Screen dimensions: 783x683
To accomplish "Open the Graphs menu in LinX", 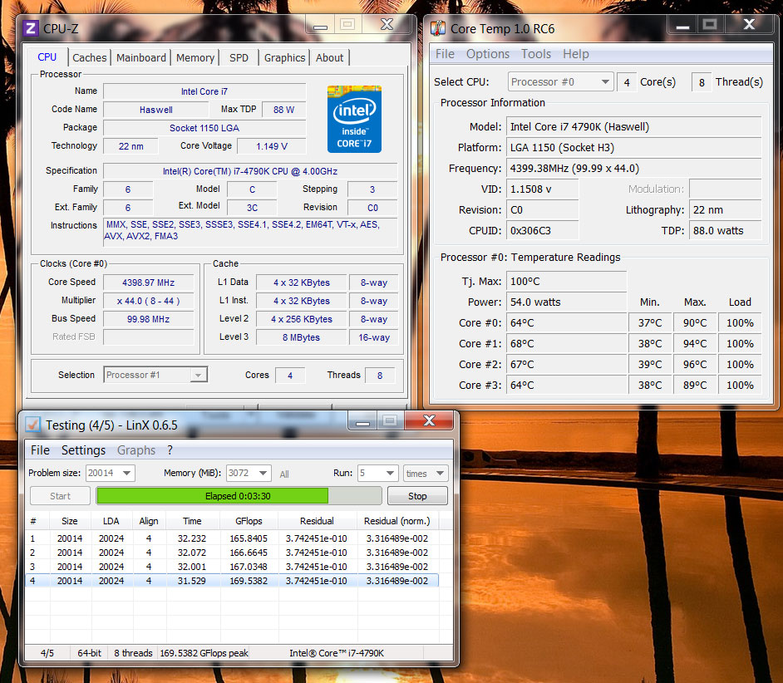I will point(136,450).
